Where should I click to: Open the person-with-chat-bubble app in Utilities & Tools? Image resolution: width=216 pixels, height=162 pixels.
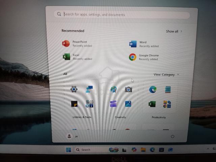pos(89,89)
